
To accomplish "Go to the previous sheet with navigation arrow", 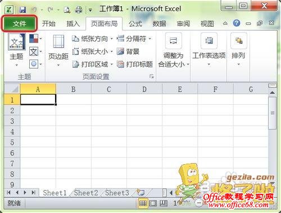I will pyautogui.click(x=17, y=192).
